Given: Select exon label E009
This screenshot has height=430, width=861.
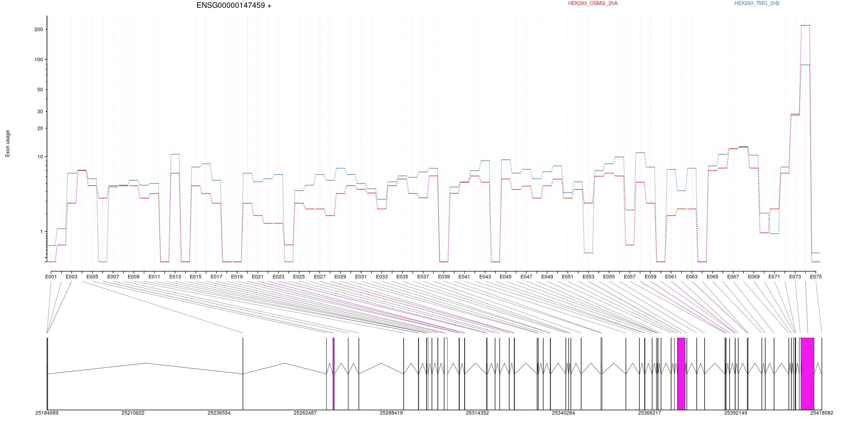Looking at the screenshot, I should pyautogui.click(x=133, y=277).
